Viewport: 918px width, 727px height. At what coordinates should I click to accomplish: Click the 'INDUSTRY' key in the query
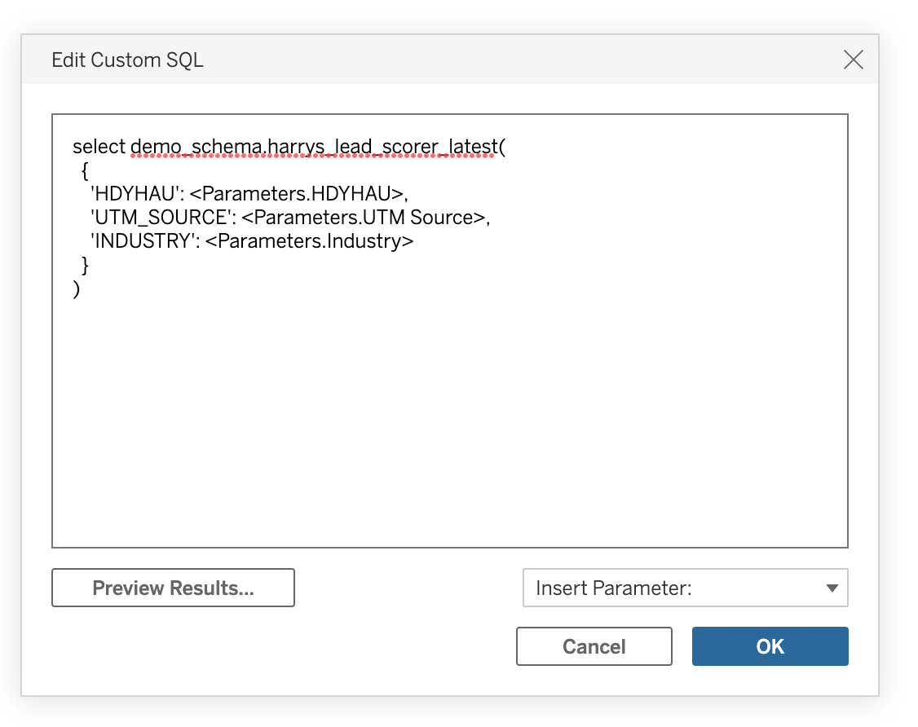tap(143, 241)
